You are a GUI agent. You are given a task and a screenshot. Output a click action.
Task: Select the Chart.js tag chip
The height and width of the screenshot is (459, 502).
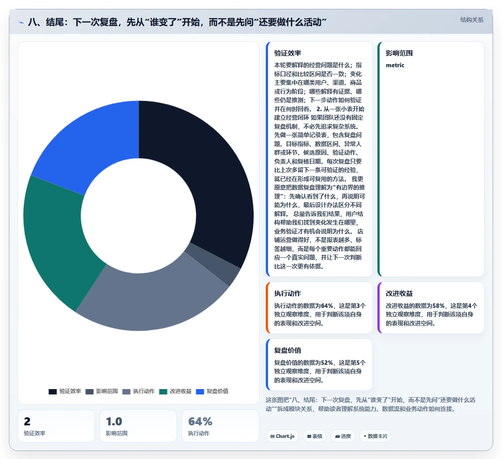282,436
